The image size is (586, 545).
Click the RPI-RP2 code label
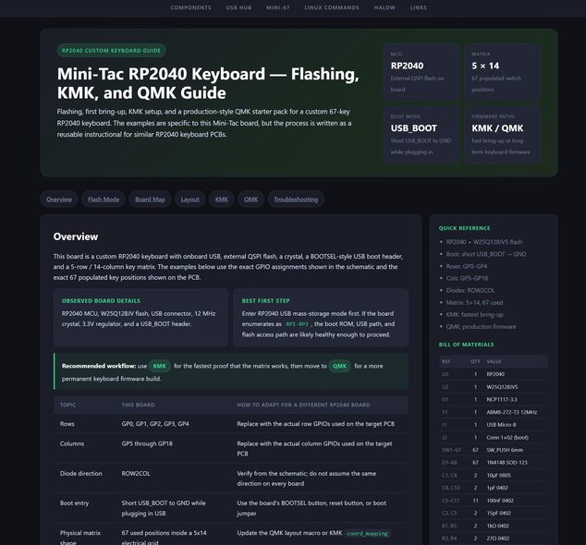(297, 324)
